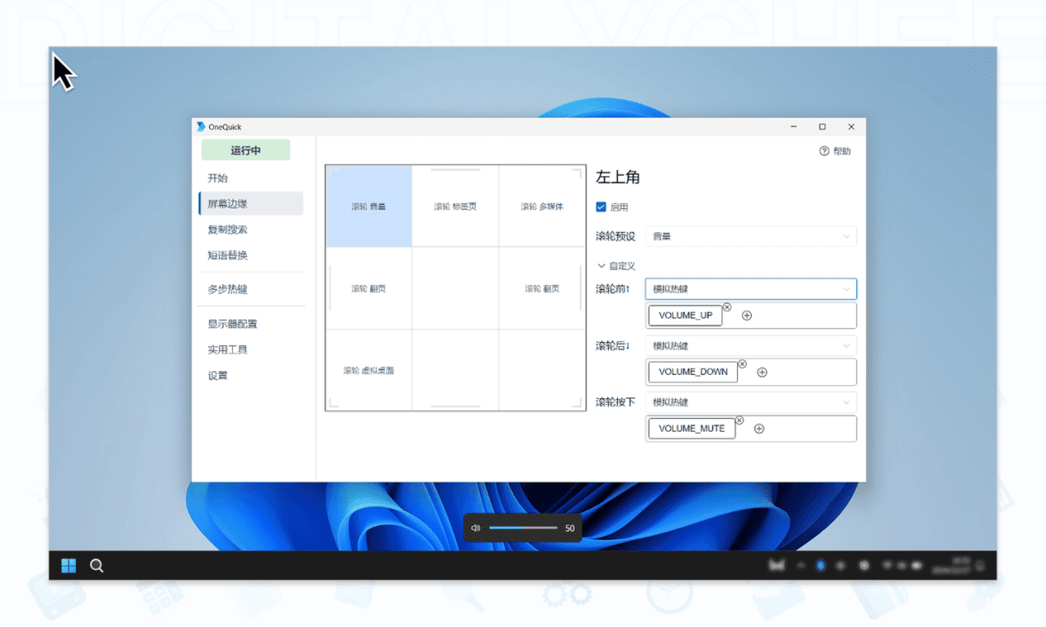Image resolution: width=1046 pixels, height=627 pixels.
Task: Click the taskbar search icon
Action: pyautogui.click(x=97, y=566)
